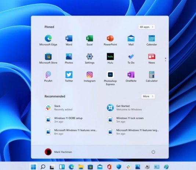
Task: Open the News app
Action: pos(152,59)
